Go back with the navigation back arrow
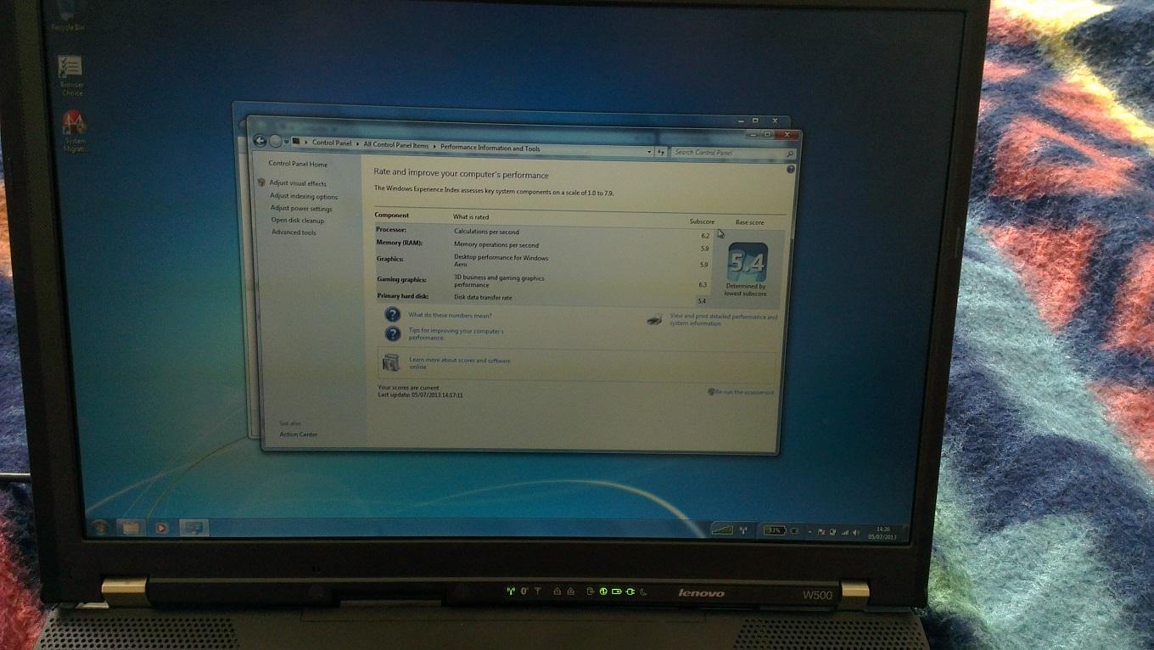This screenshot has height=650, width=1154. click(260, 141)
